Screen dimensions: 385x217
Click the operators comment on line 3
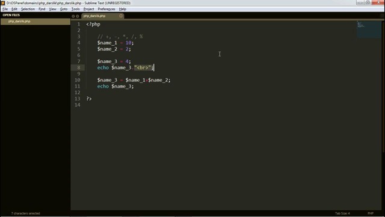pyautogui.click(x=120, y=37)
